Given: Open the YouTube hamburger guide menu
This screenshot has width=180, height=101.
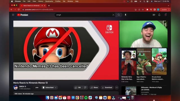Looking at the screenshot, I should pyautogui.click(x=13, y=15).
